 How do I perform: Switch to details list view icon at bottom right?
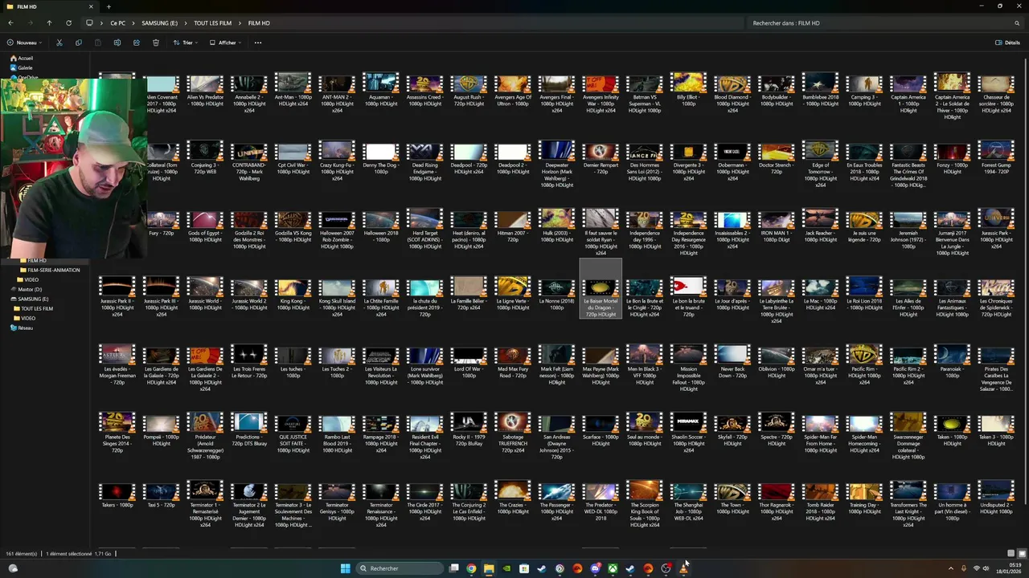coord(1011,553)
